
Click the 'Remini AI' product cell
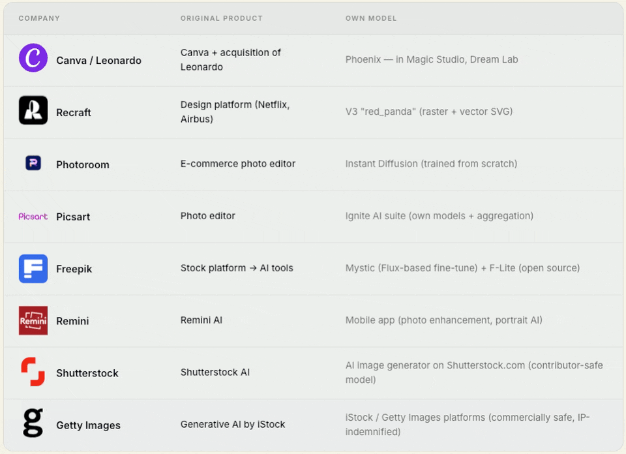click(x=201, y=320)
